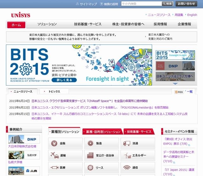The width and height of the screenshot is (203, 176).
Task: Open the 検索の説明 link
Action: [111, 4]
